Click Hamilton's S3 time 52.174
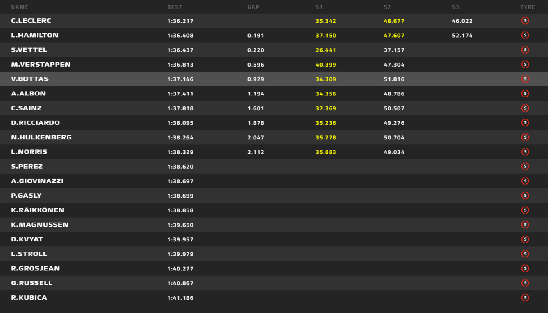 pos(462,36)
